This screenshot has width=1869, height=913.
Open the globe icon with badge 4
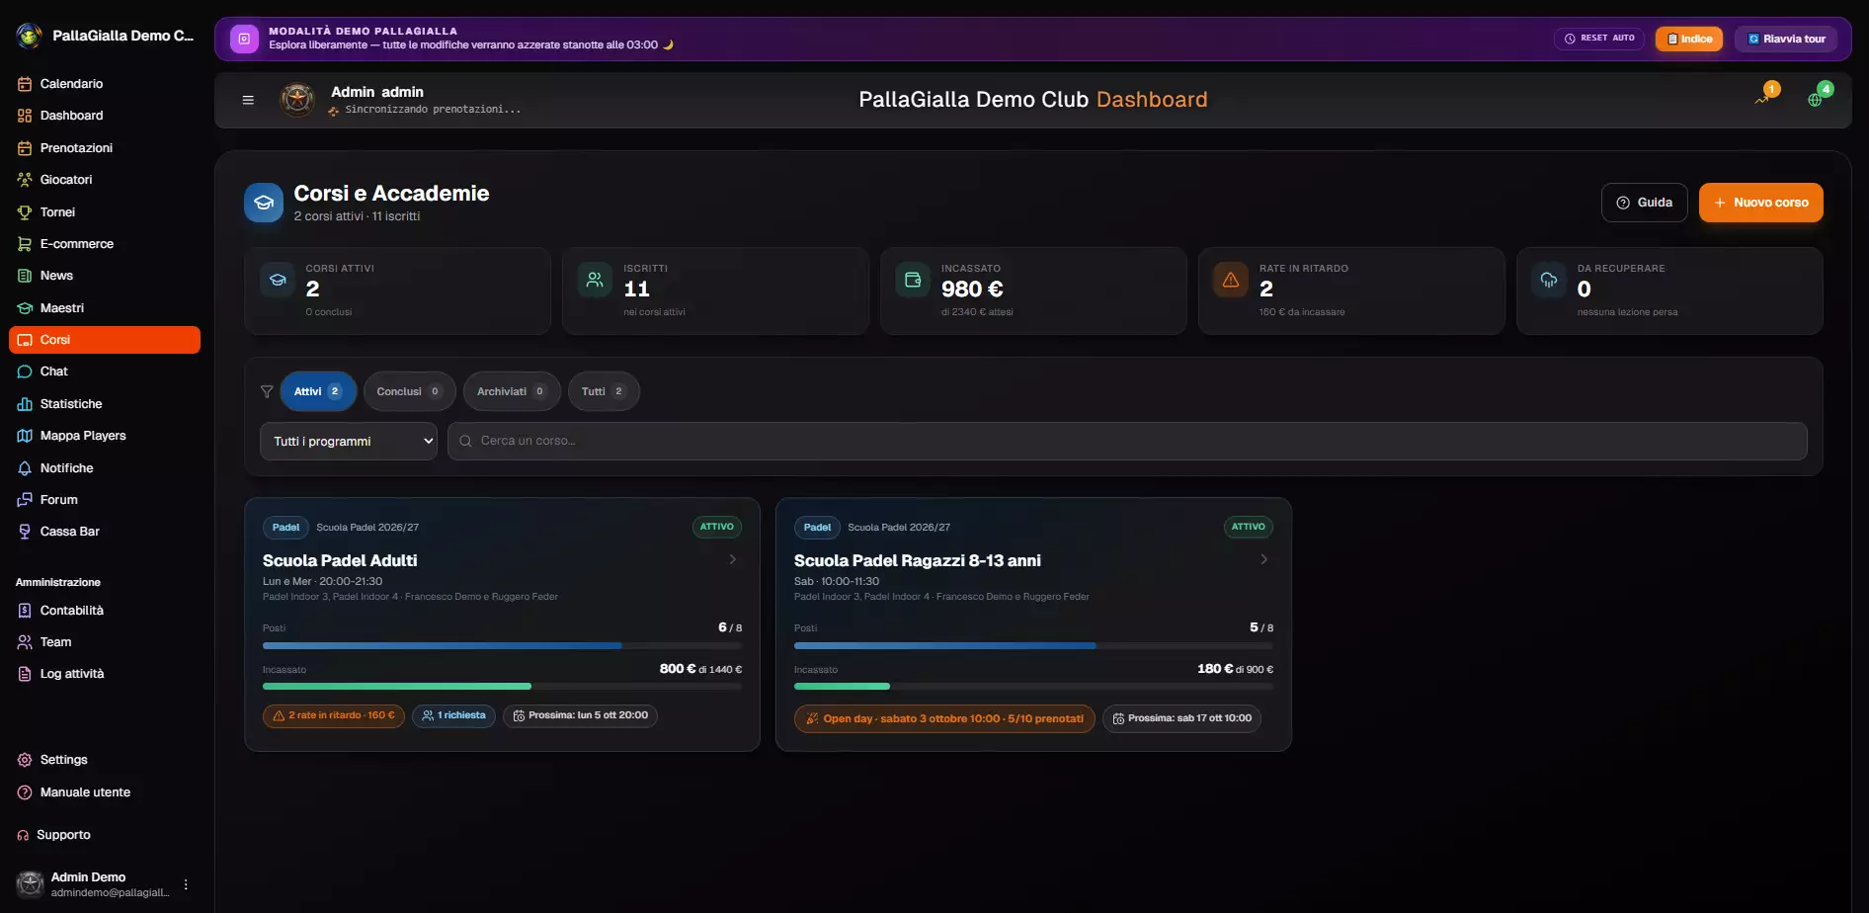1818,96
